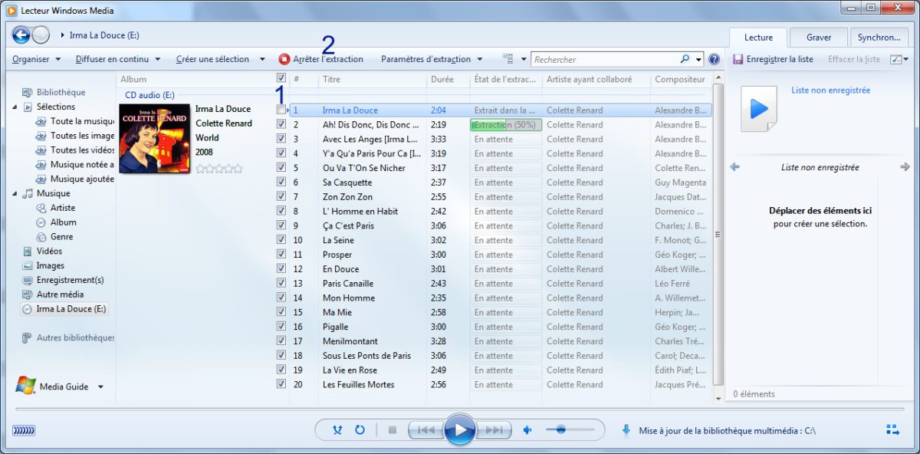Viewport: 920px width, 454px height.
Task: Click the stop extraction red icon
Action: pos(284,59)
